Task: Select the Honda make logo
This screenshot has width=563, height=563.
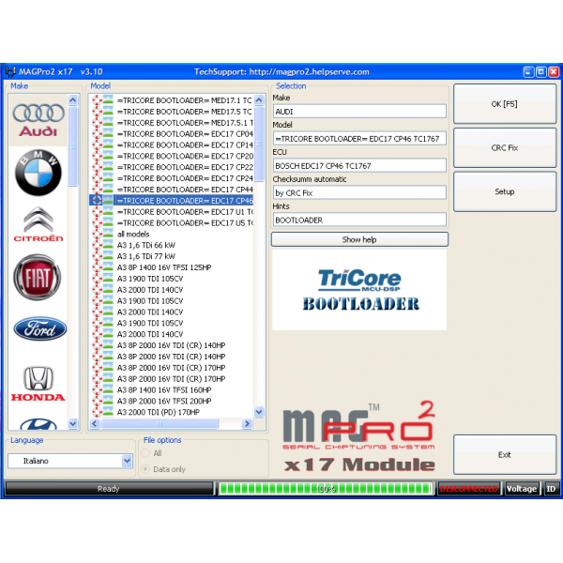Action: tap(38, 384)
